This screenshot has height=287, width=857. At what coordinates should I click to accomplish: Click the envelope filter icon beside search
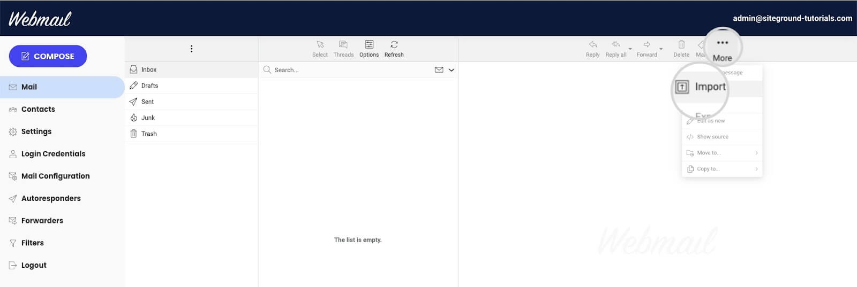pos(439,70)
